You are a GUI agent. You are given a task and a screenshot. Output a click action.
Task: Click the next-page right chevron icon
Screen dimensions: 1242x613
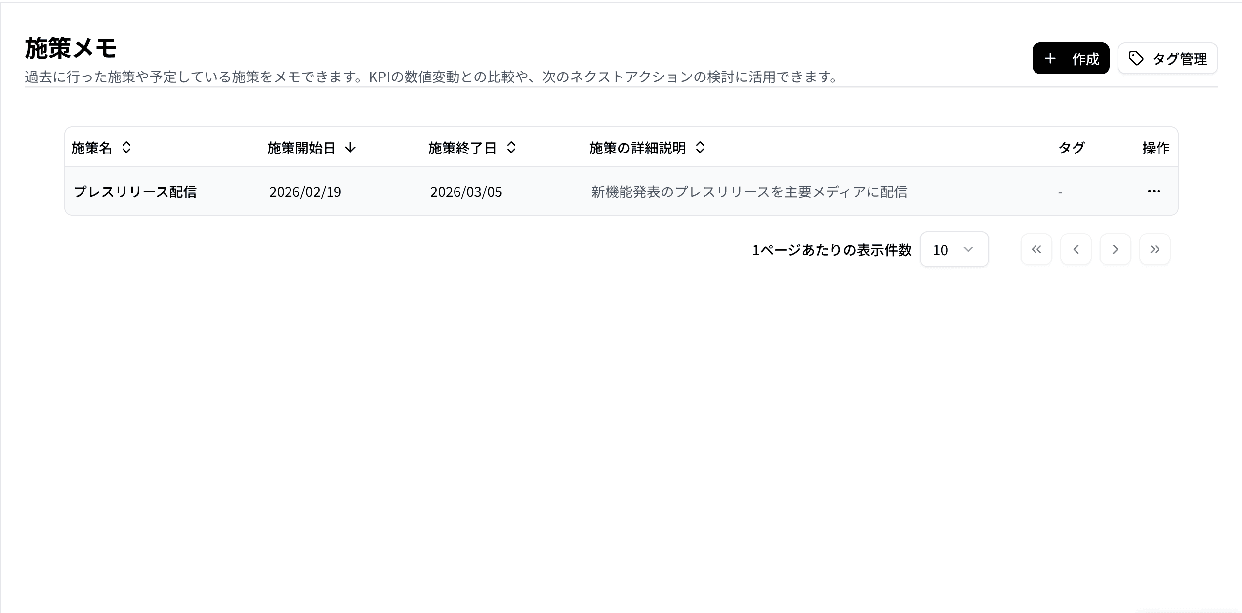click(x=1116, y=249)
